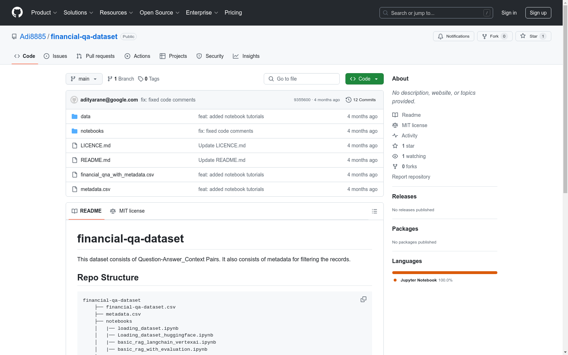Star this repository
Screen dimensions: 568x355
(533, 36)
